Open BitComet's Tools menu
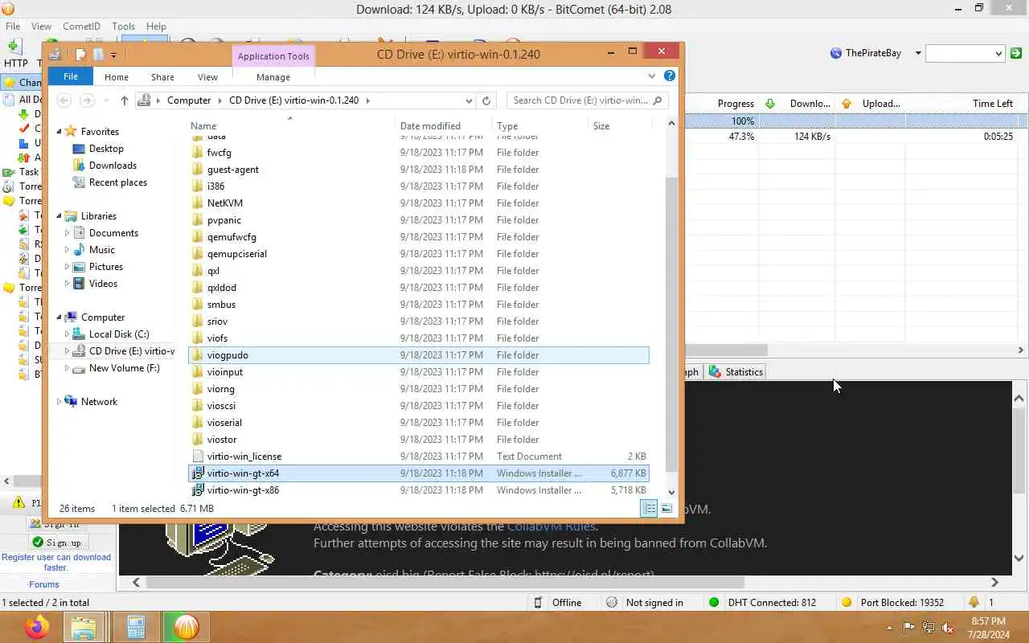The image size is (1029, 643). pyautogui.click(x=123, y=26)
